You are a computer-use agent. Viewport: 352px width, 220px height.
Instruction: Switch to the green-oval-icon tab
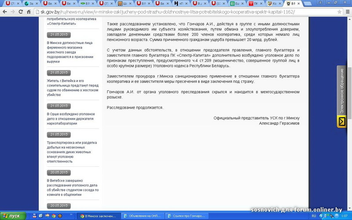pos(87,4)
